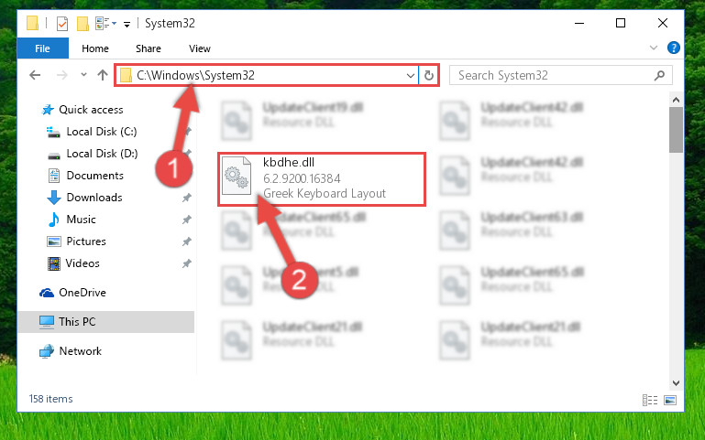Open the File menu tab
The width and height of the screenshot is (705, 440).
click(43, 48)
